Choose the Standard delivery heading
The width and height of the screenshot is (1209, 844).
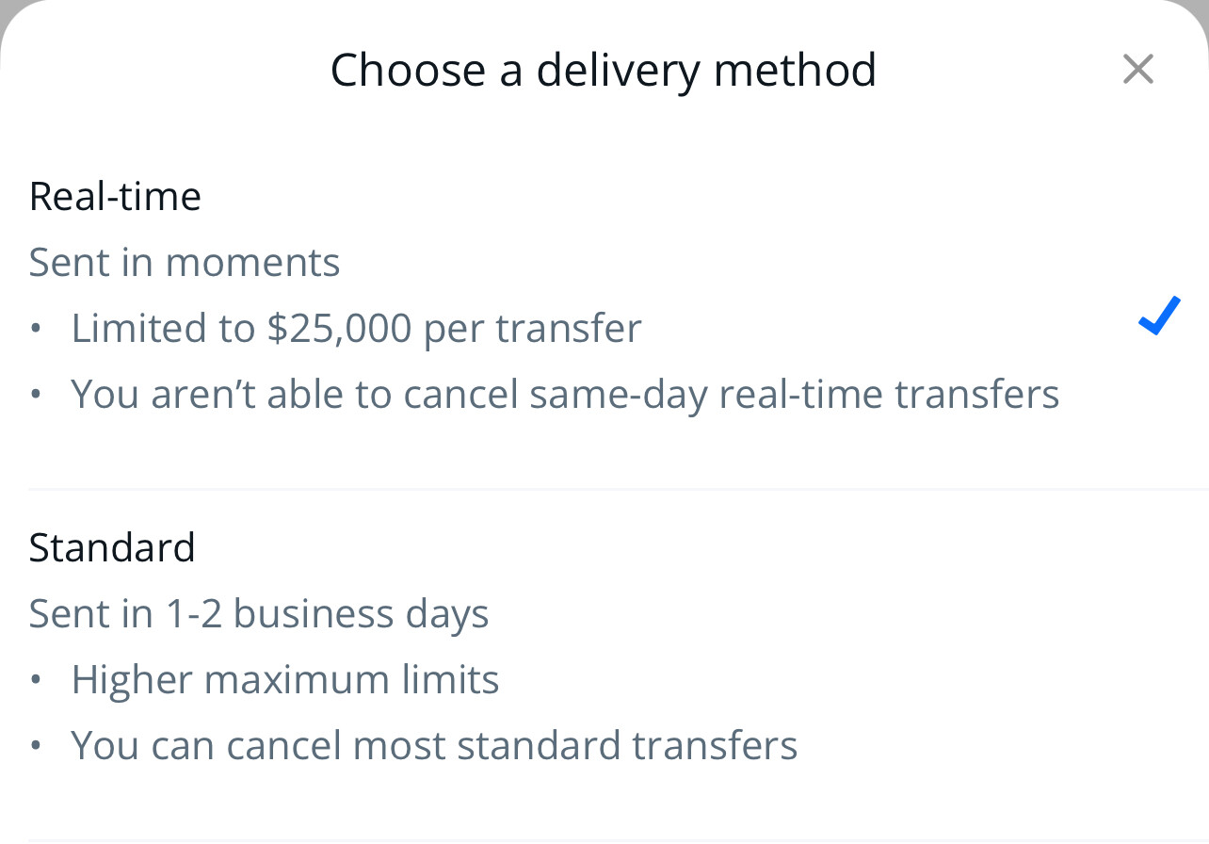tap(112, 547)
